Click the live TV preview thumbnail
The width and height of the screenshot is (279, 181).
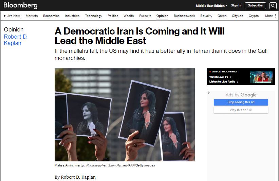[x=261, y=77]
